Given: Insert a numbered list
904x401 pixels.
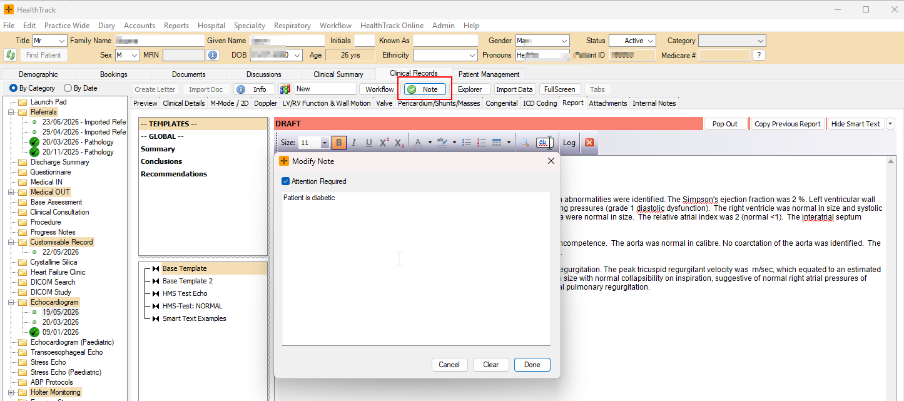Looking at the screenshot, I should click(x=482, y=143).
